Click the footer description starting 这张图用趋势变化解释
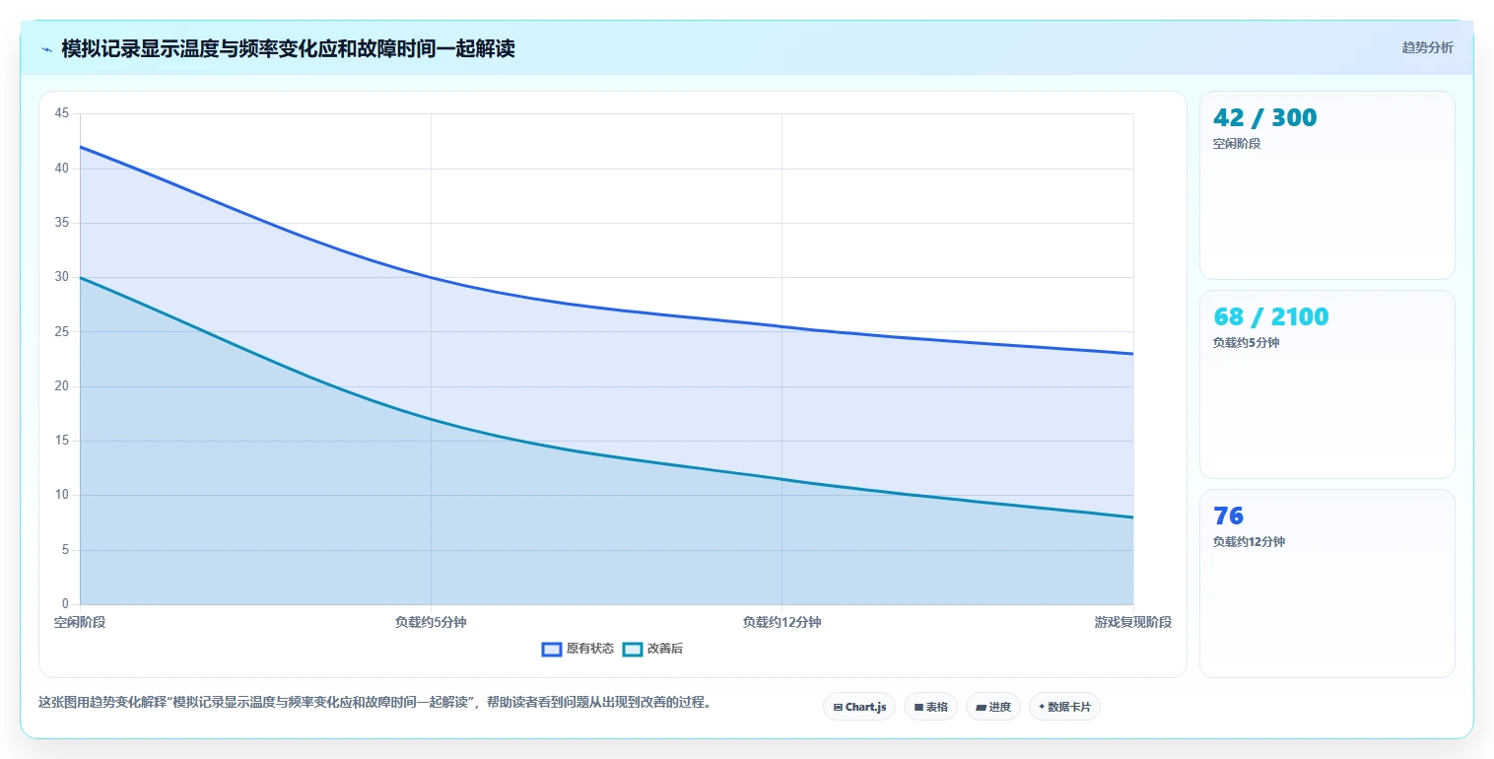 [374, 703]
